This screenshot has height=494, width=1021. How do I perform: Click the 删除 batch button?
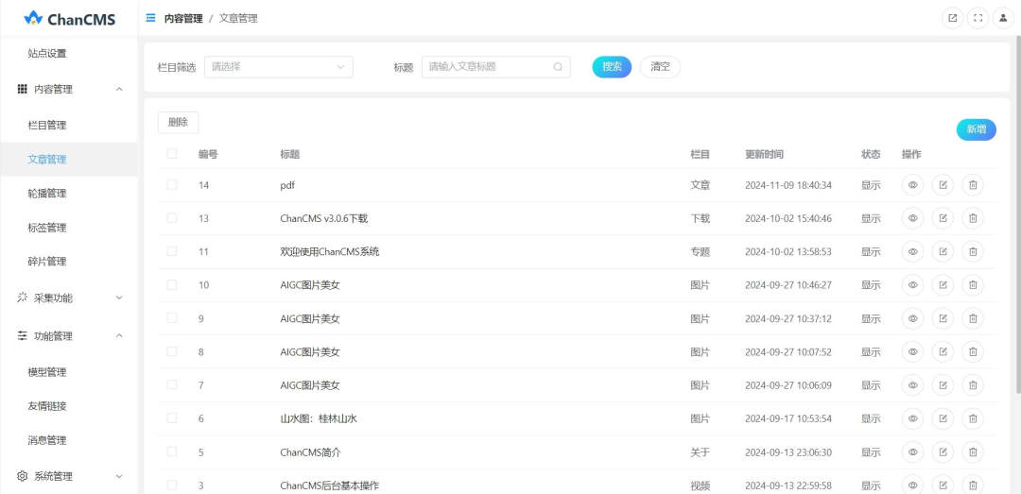178,123
